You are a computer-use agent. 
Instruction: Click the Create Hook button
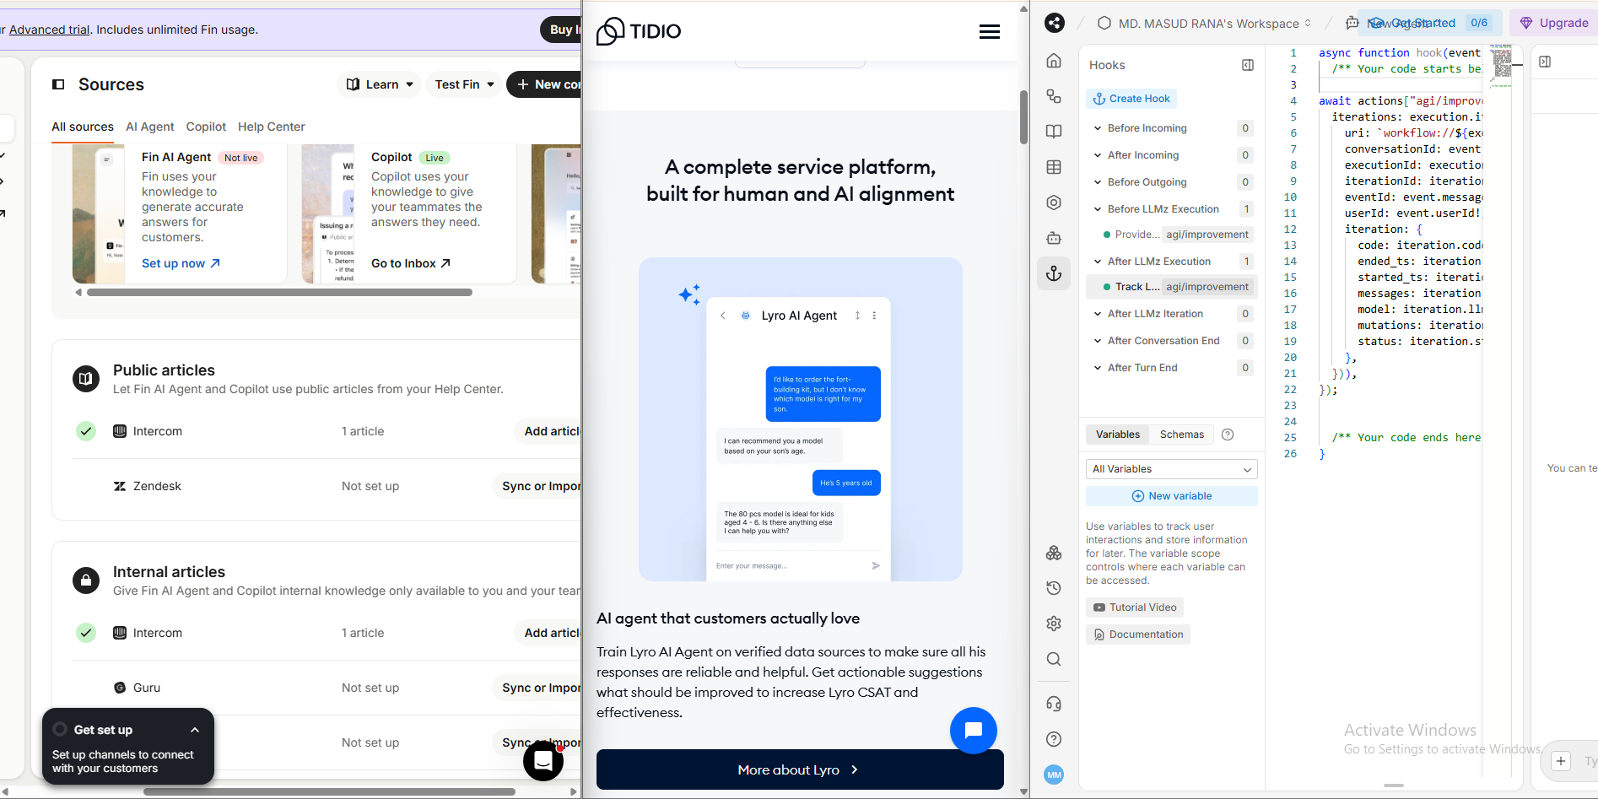(1131, 98)
